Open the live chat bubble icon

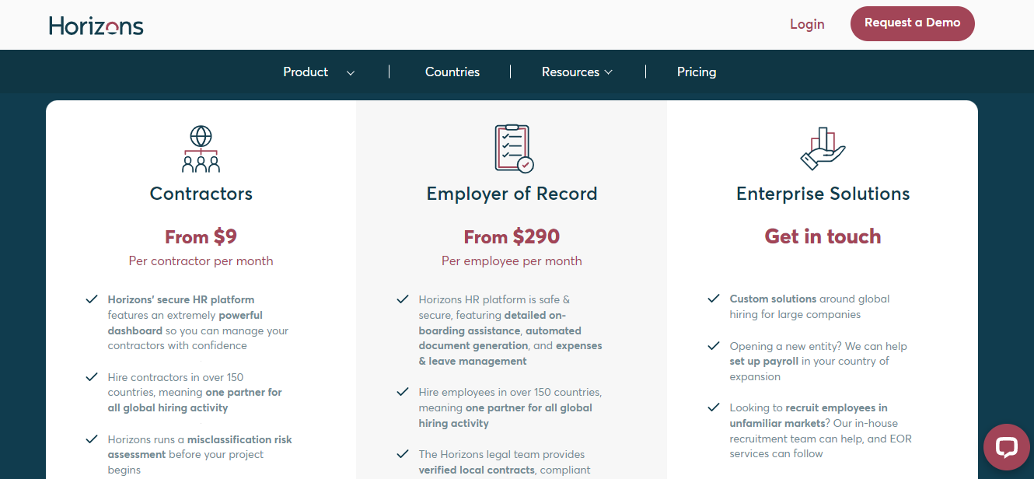pyautogui.click(x=1007, y=447)
